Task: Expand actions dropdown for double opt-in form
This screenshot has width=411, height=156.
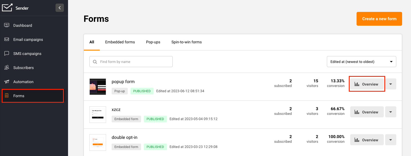Action: (x=391, y=140)
